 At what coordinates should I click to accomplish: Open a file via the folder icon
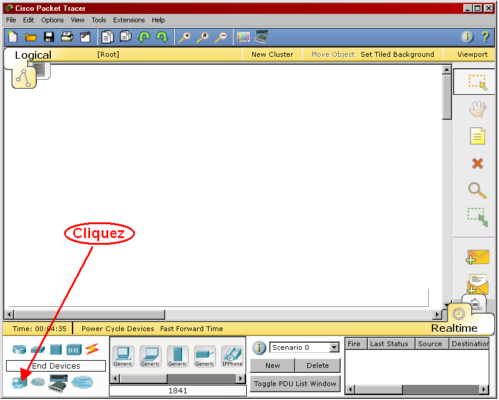tap(31, 37)
